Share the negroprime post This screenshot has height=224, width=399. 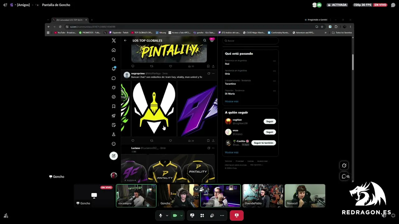pyautogui.click(x=213, y=141)
